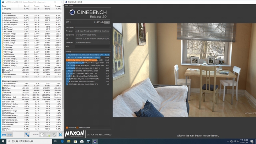Click the rendered room image in Cinebench
The height and width of the screenshot is (144, 256).
pos(184,70)
